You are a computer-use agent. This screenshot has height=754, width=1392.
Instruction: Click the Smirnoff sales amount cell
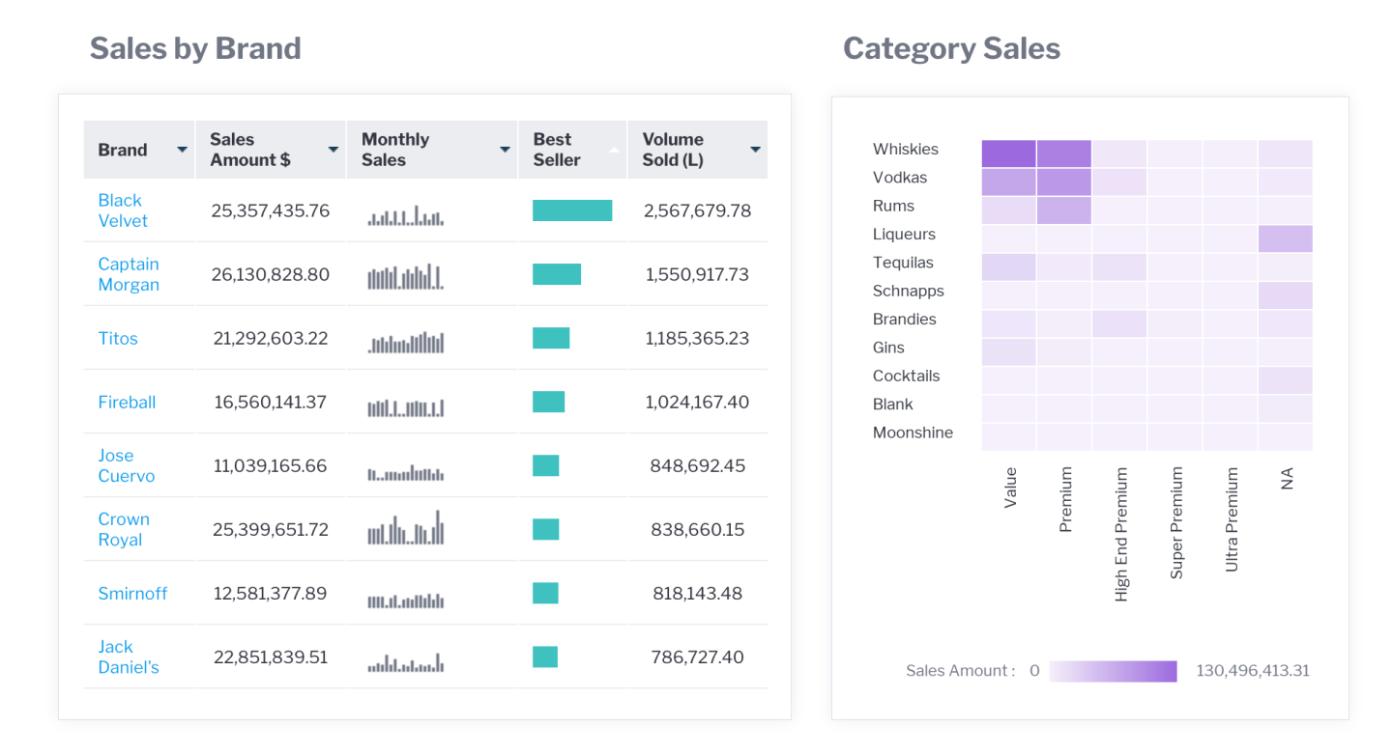270,594
